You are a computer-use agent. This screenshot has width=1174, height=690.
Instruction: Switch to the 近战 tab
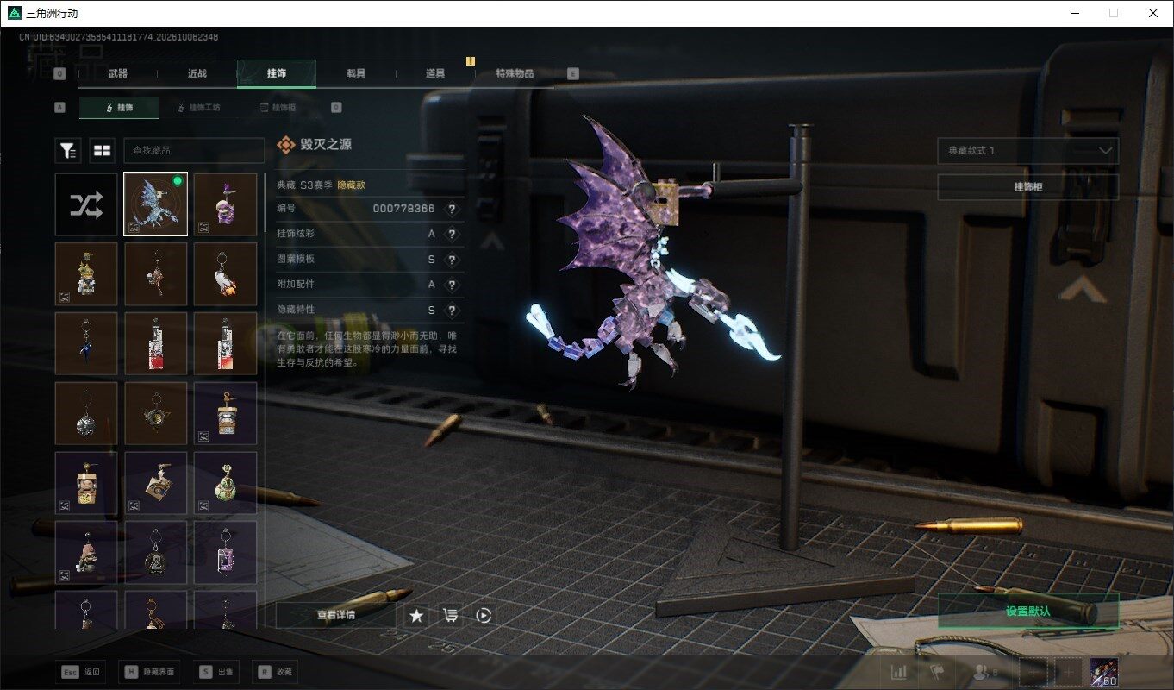tap(197, 74)
